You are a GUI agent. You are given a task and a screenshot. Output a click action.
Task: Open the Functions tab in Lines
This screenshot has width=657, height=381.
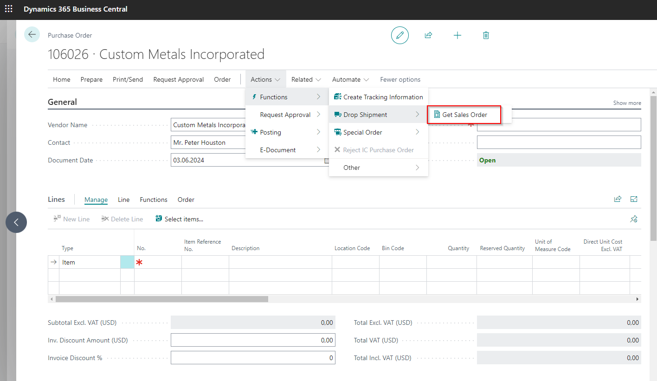(x=154, y=200)
